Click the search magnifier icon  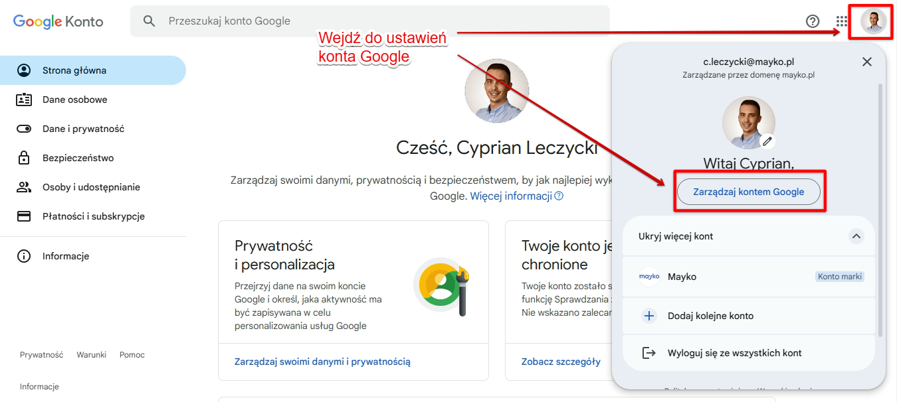(x=149, y=21)
